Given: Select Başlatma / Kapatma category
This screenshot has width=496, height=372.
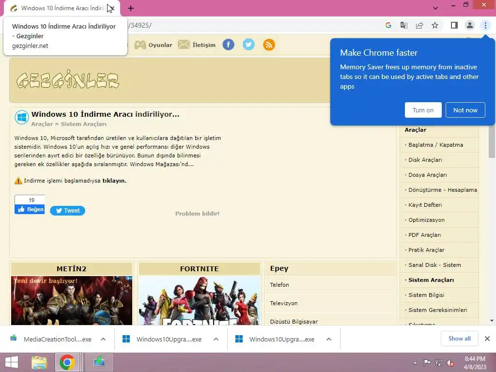Looking at the screenshot, I should coord(439,145).
